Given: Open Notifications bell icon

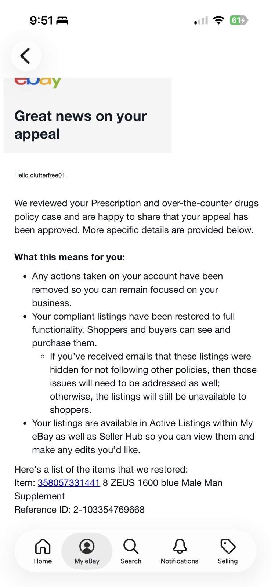Looking at the screenshot, I should point(180,546).
